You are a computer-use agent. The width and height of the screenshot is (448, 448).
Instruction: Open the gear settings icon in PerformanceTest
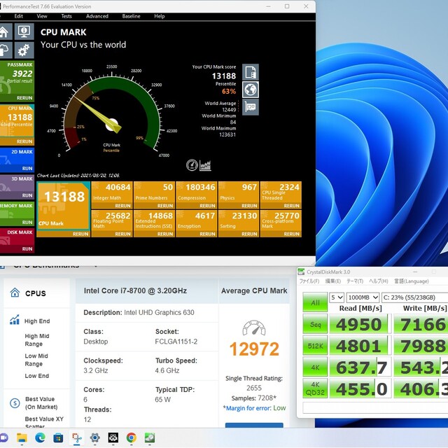pyautogui.click(x=24, y=50)
